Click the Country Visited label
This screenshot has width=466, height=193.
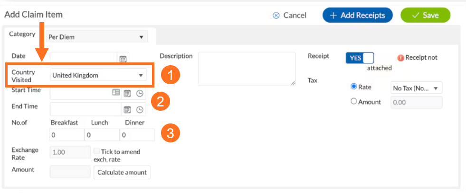(x=23, y=76)
